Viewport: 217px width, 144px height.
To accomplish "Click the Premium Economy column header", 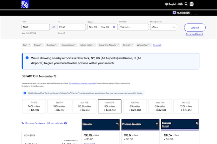I will (140, 125).
